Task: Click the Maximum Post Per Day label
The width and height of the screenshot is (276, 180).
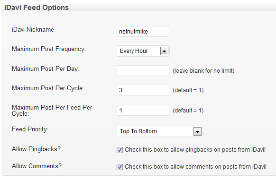Action: tap(46, 69)
